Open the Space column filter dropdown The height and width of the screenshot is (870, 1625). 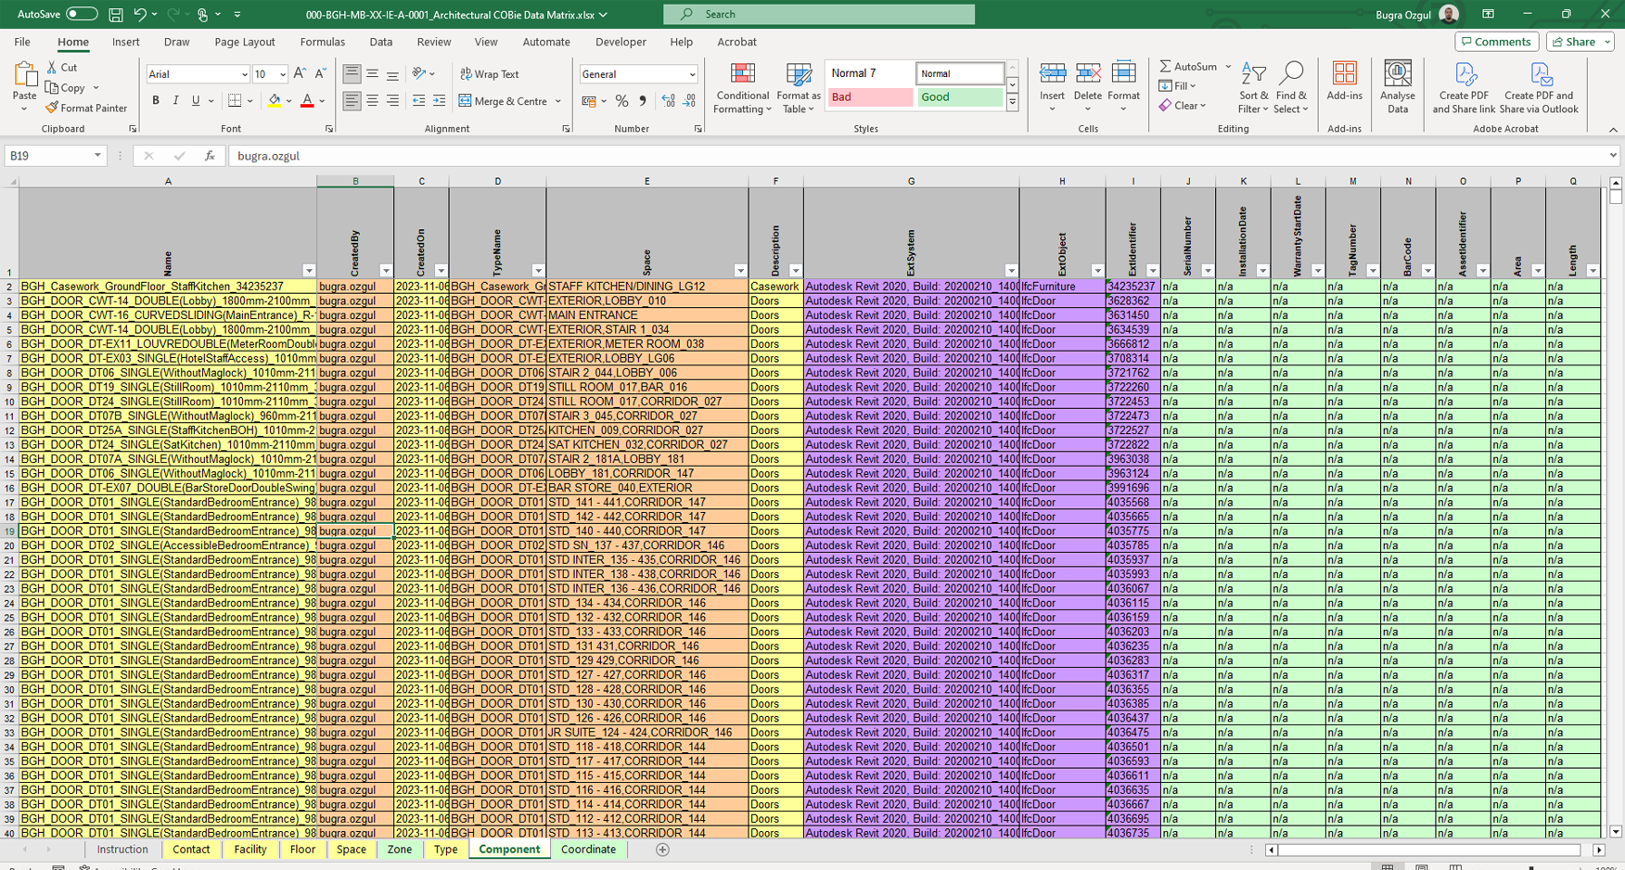coord(740,271)
